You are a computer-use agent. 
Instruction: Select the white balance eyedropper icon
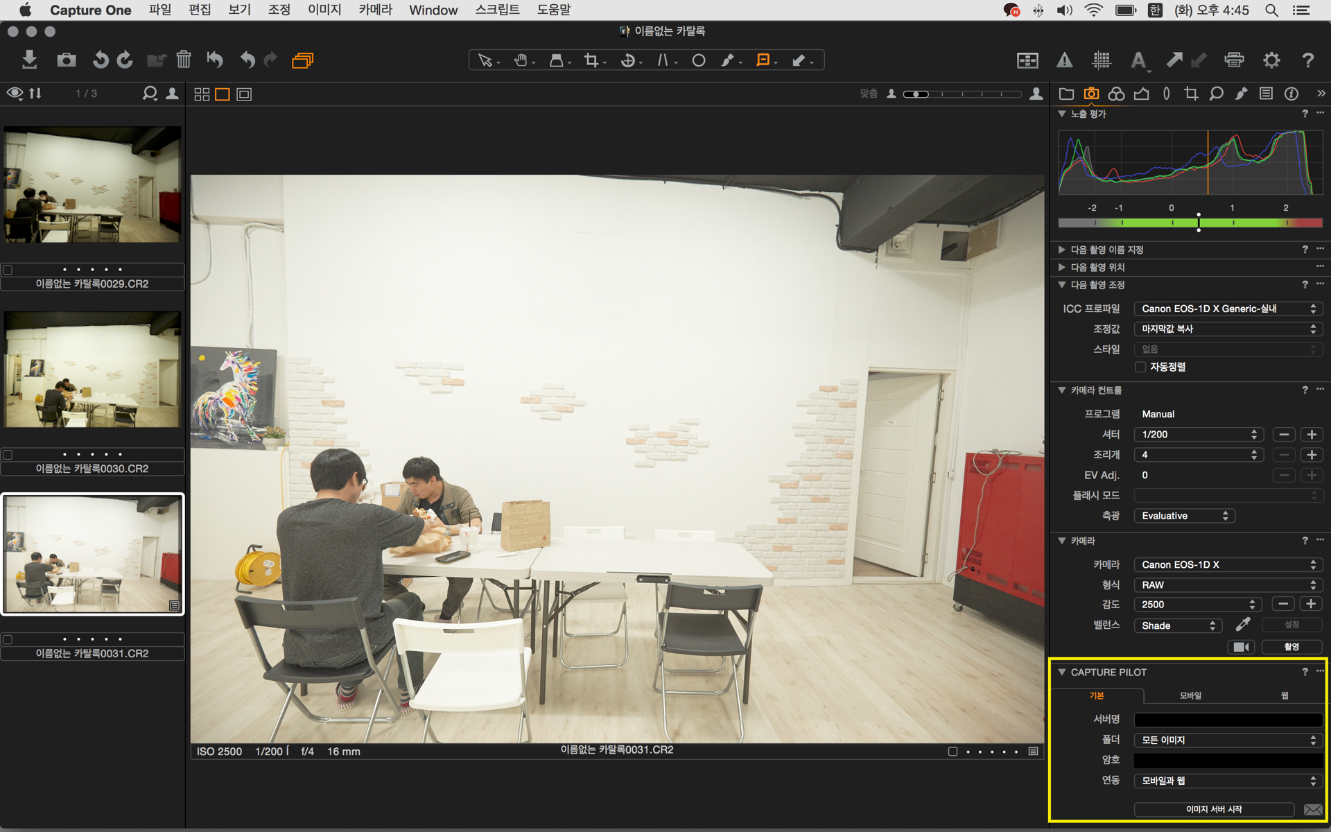point(1243,625)
